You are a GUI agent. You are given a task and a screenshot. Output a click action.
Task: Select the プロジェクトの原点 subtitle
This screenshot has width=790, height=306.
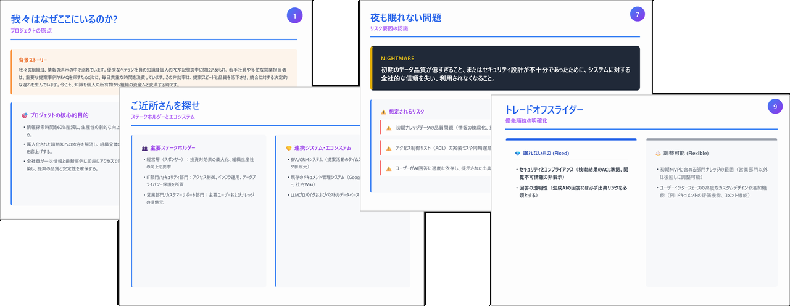pyautogui.click(x=32, y=30)
